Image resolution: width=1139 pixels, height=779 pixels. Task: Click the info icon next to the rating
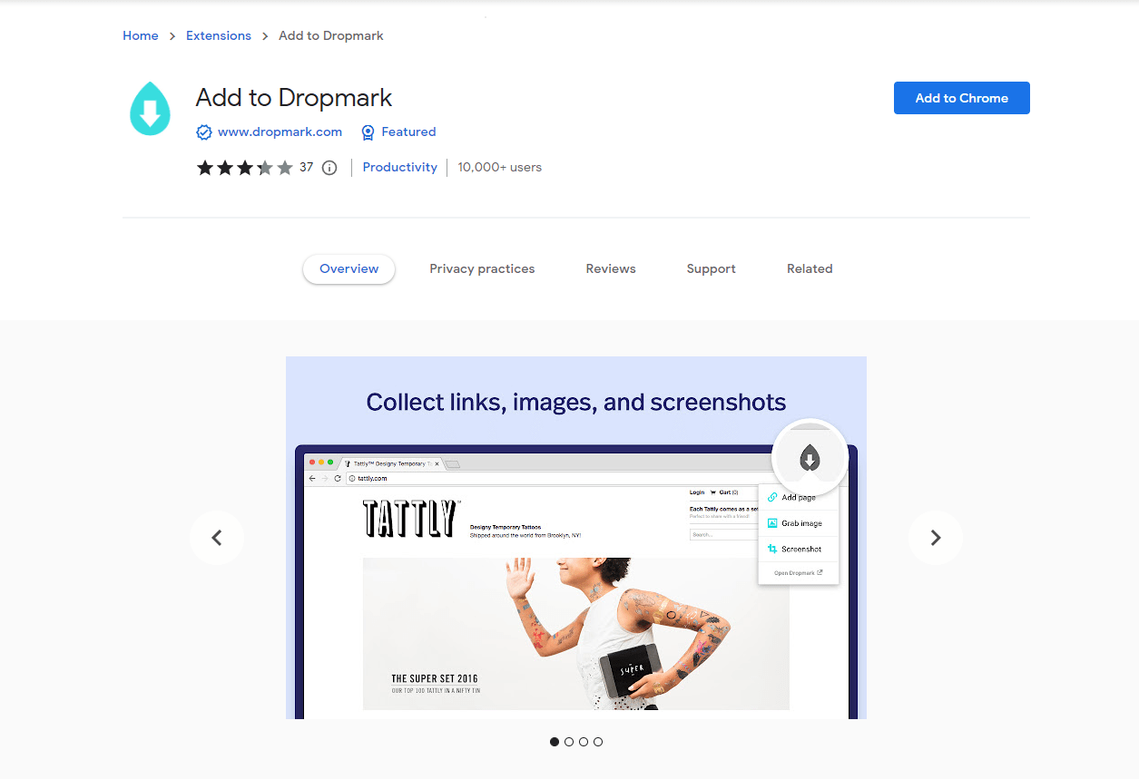click(x=329, y=168)
